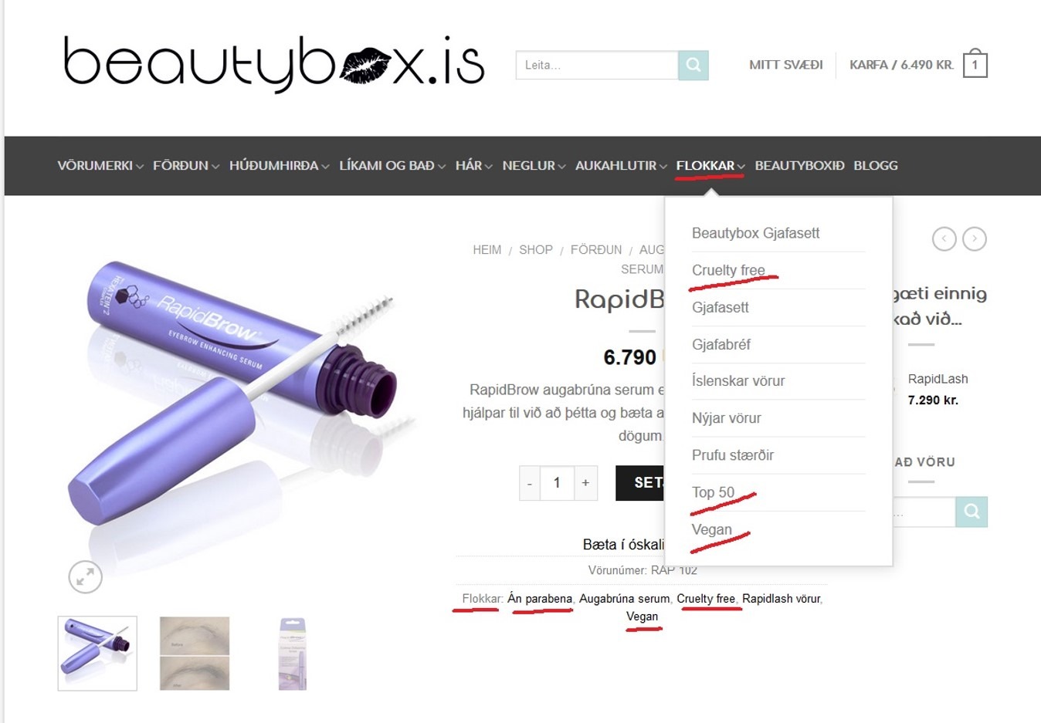Increase quantity with plus button
This screenshot has height=723, width=1041.
click(x=585, y=483)
